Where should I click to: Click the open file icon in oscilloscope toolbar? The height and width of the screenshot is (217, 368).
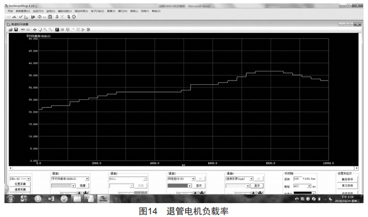click(x=11, y=29)
